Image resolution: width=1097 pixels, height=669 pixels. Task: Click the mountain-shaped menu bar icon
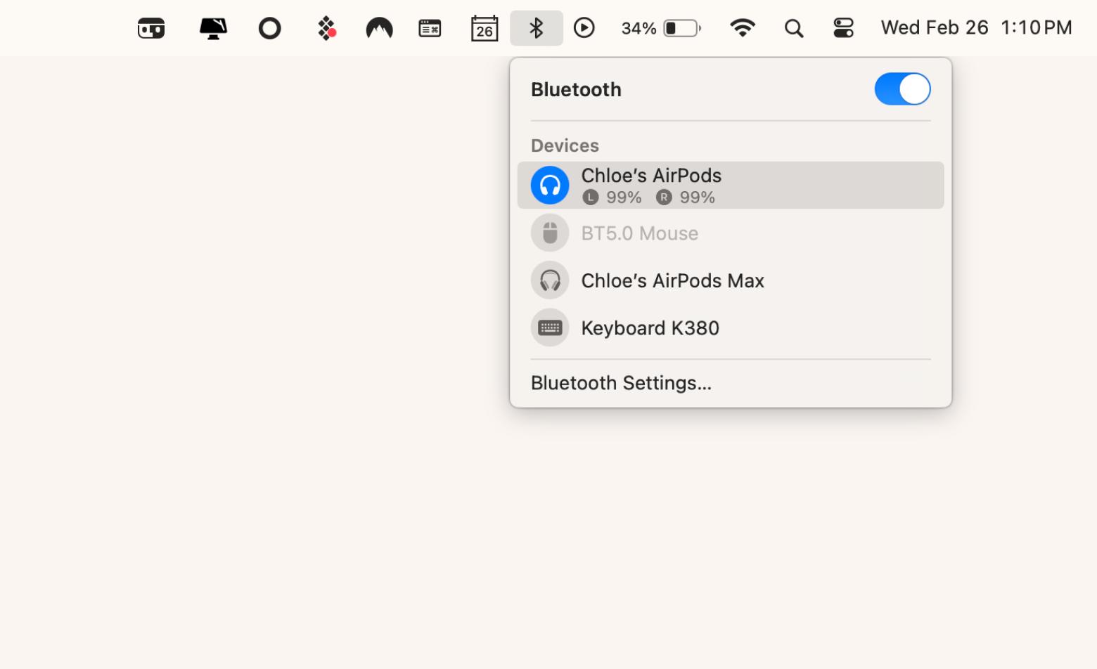coord(379,28)
